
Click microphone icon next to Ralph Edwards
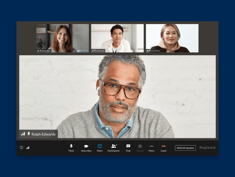29,134
